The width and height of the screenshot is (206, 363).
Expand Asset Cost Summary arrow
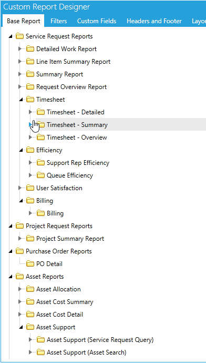pos(20,302)
